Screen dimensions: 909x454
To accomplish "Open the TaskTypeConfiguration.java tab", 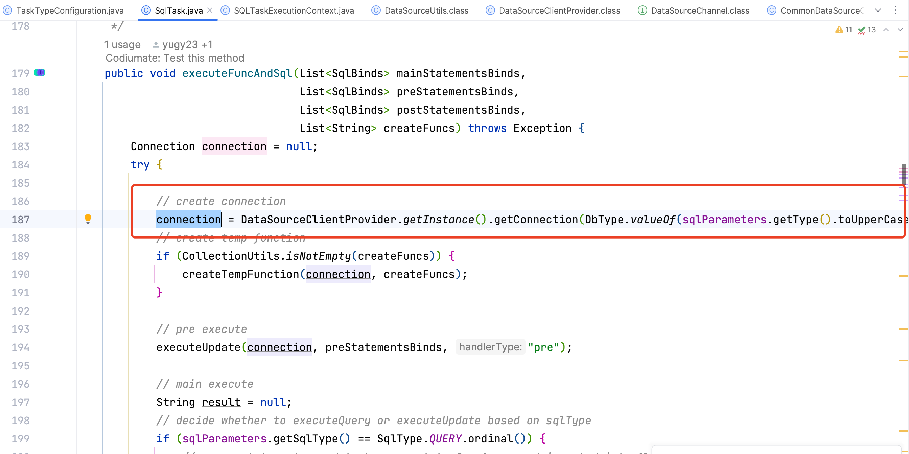I will (64, 10).
